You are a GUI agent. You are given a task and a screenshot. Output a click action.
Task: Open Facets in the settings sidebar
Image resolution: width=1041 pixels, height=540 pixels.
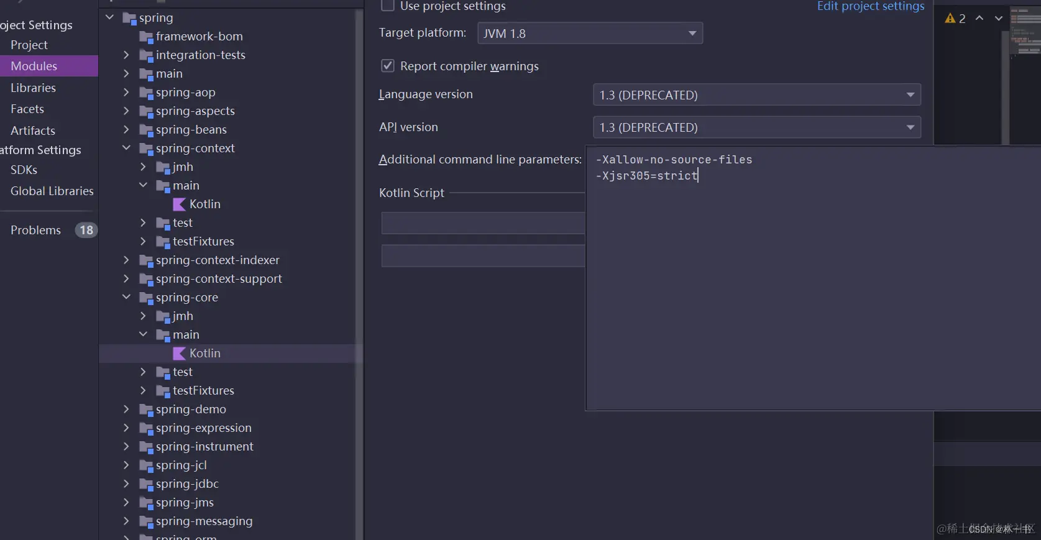[27, 109]
